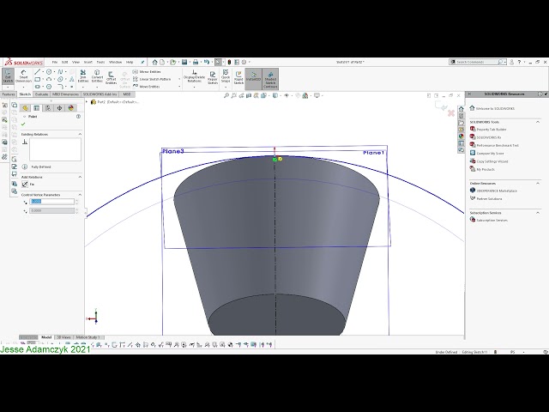Switch to the SOLIDWORKS Add-Ins tab
The height and width of the screenshot is (412, 549).
100,94
